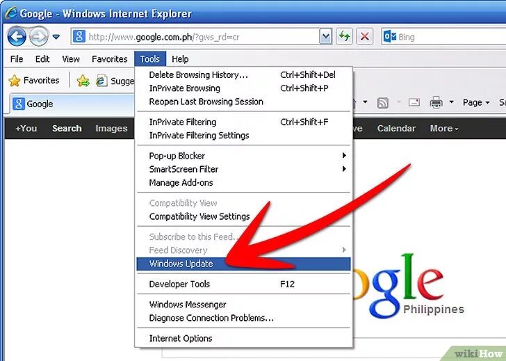Screen dimensions: 506x361
Task: Click the browser Back arrow button
Action: (17, 36)
